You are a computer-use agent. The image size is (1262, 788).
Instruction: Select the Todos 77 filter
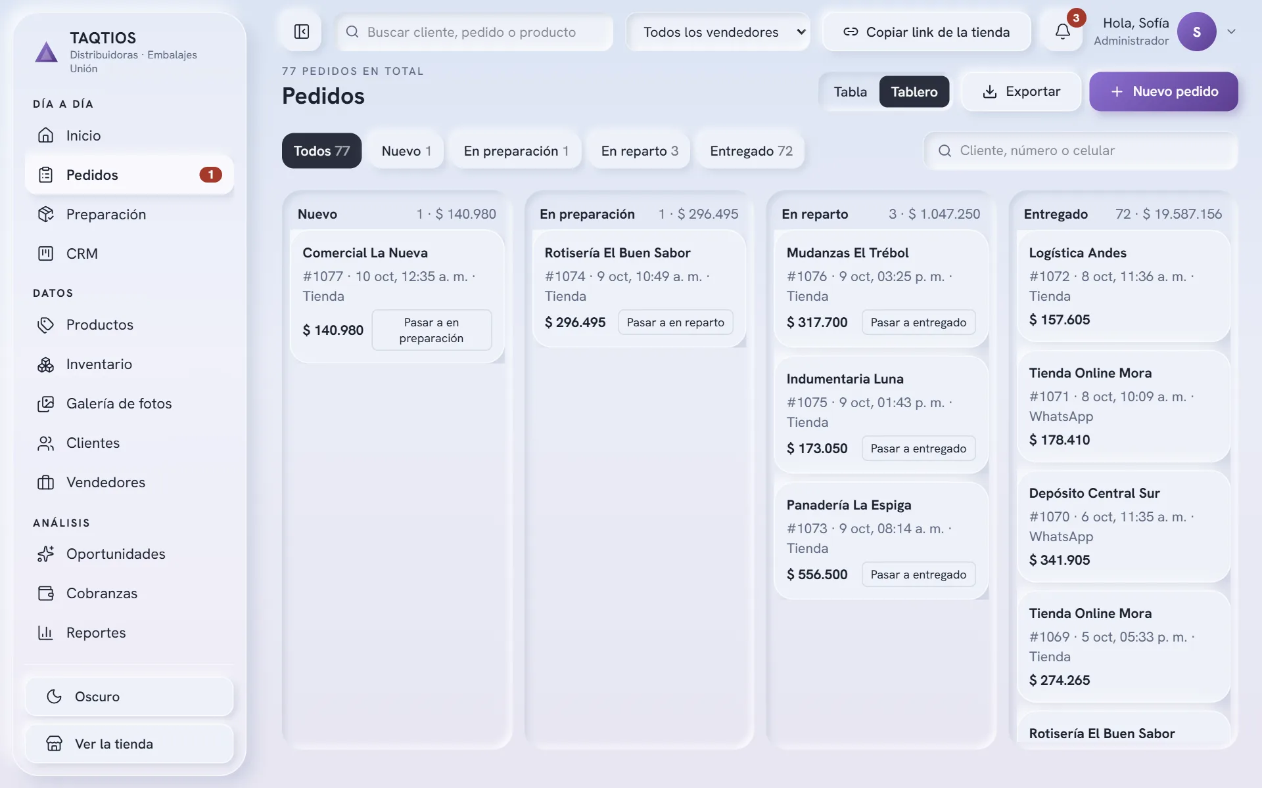coord(321,150)
